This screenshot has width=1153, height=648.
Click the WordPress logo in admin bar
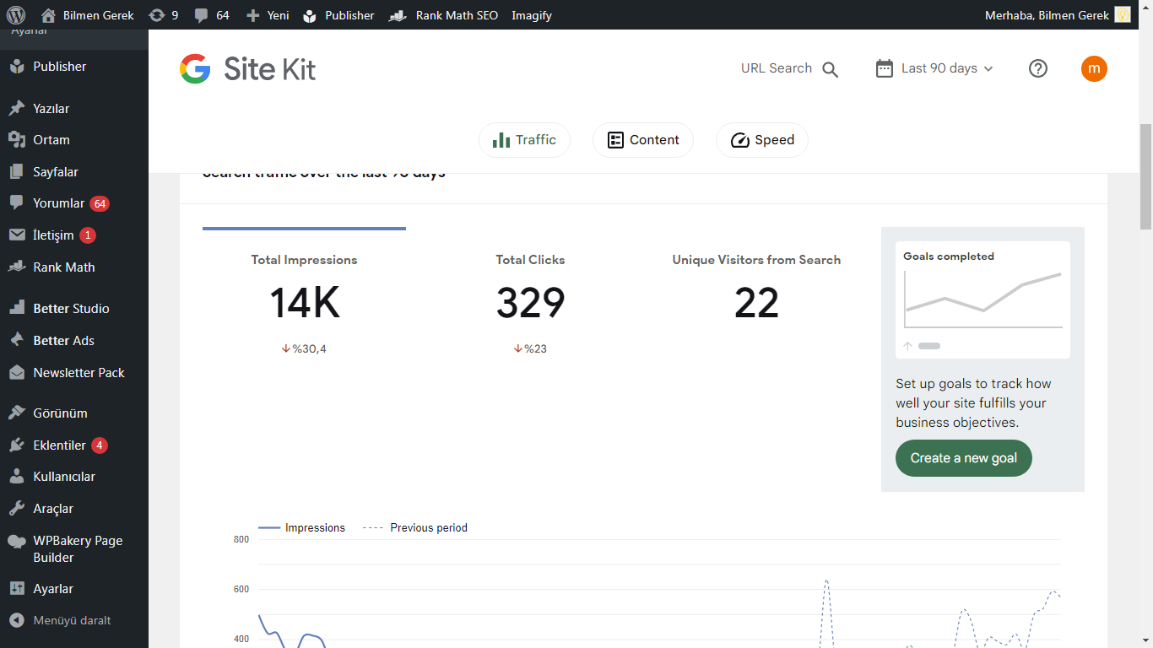coord(16,15)
